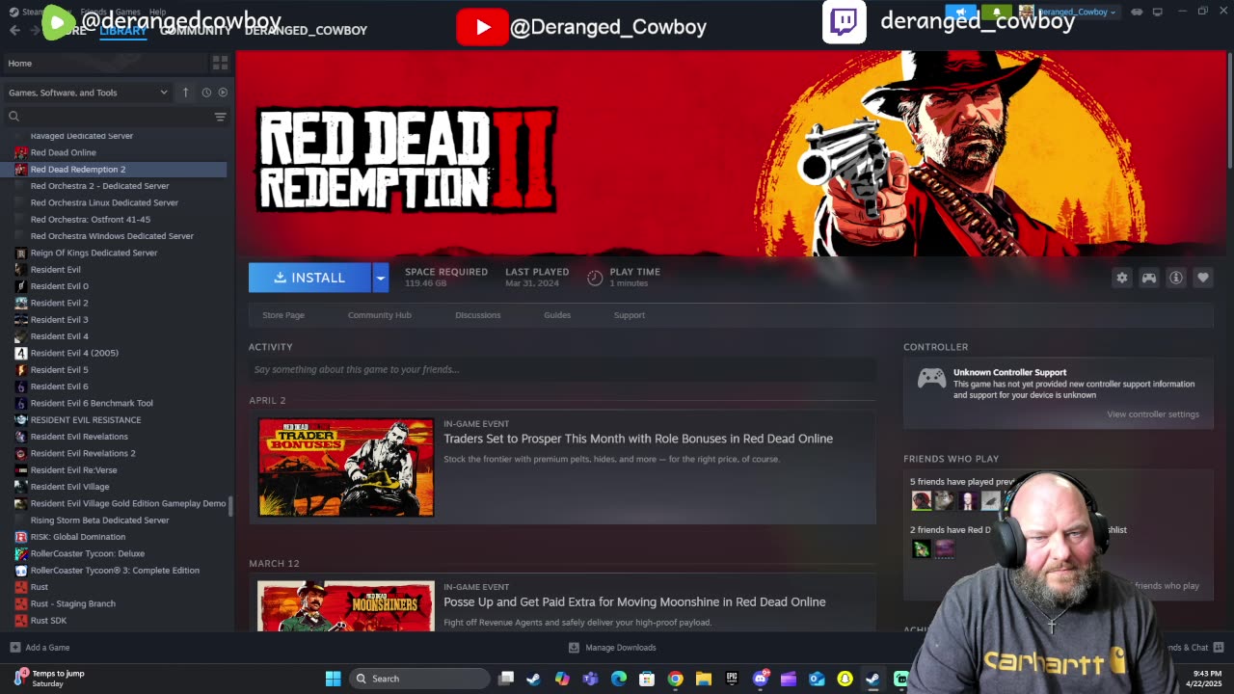The image size is (1234, 694).
Task: Open the Store Page tab
Action: 283,315
